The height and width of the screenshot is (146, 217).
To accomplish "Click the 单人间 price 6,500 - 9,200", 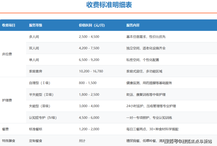I will (x=89, y=60).
